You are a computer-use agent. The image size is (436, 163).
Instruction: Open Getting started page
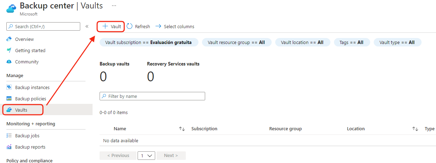click(x=30, y=50)
